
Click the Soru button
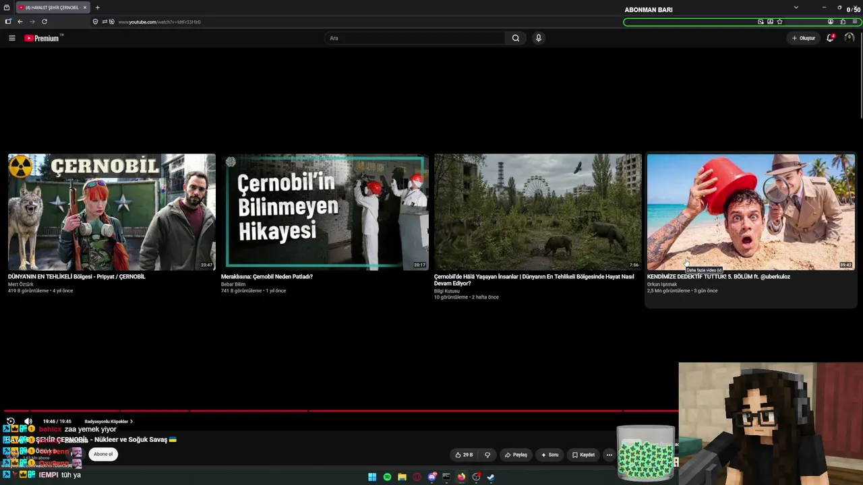[549, 455]
